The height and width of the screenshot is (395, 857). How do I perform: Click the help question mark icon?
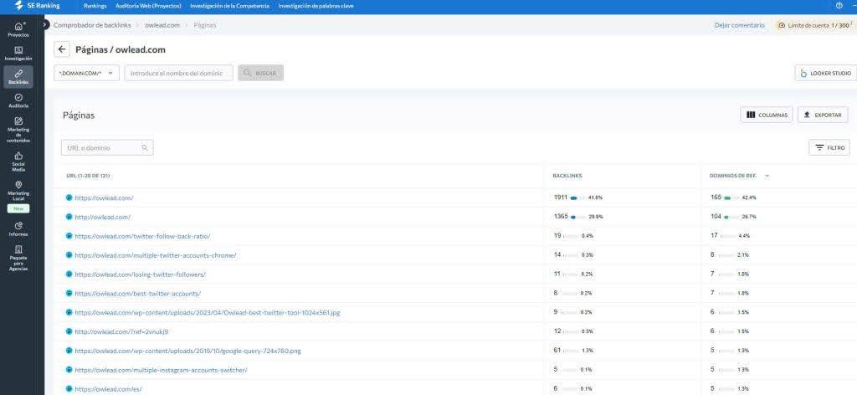[839, 6]
